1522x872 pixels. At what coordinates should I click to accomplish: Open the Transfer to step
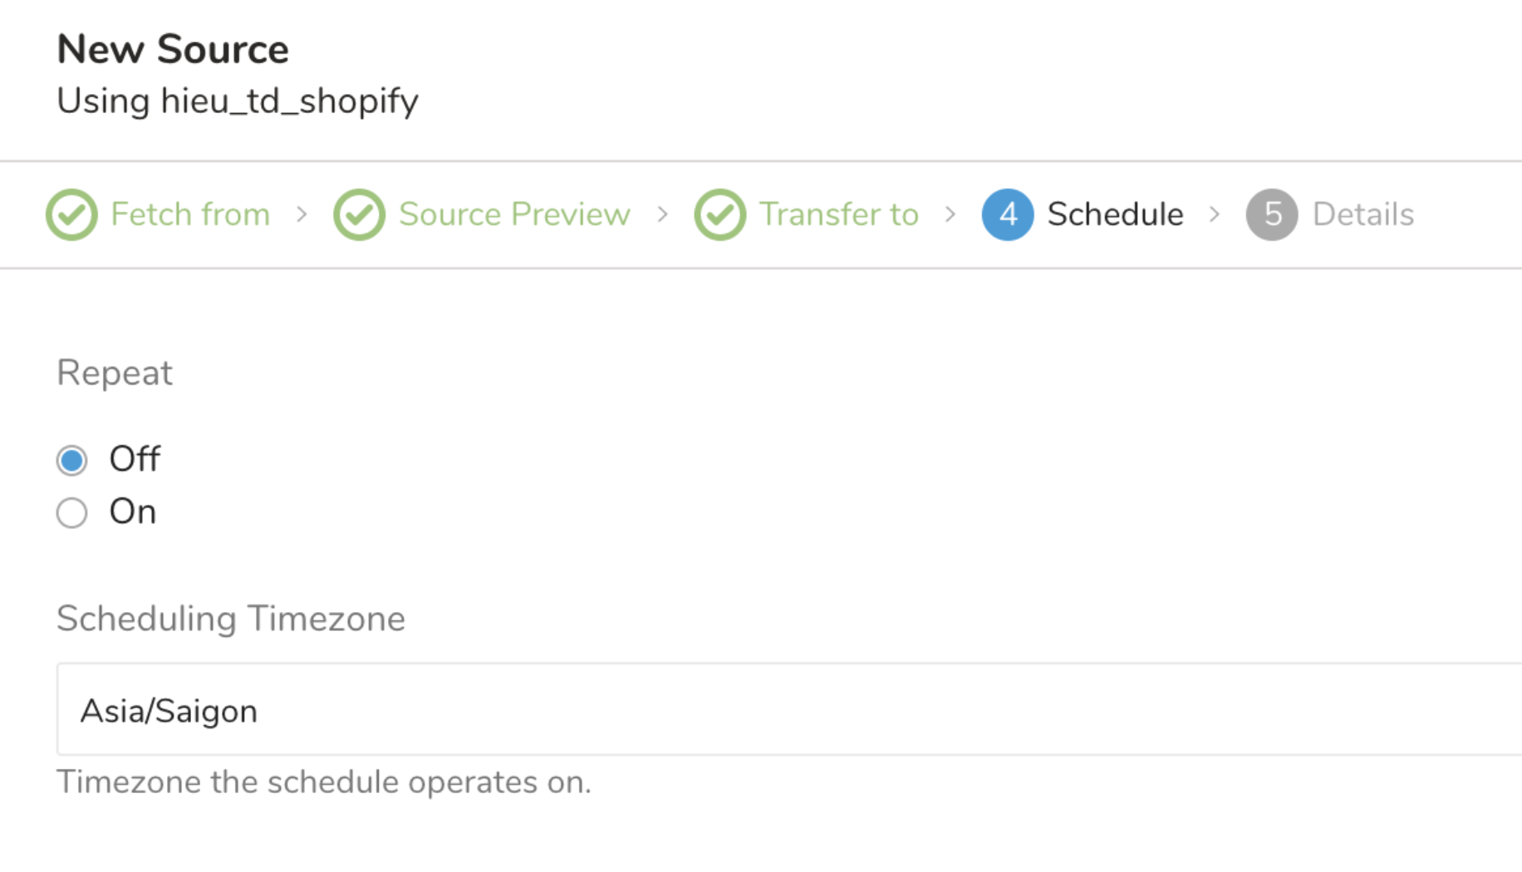(838, 214)
